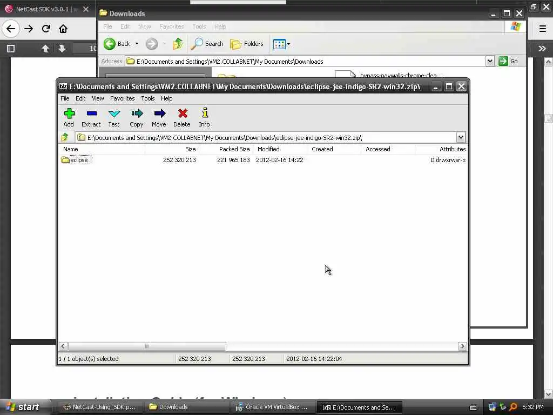Open 7-Zip Tools menu
The image size is (553, 415).
click(148, 98)
